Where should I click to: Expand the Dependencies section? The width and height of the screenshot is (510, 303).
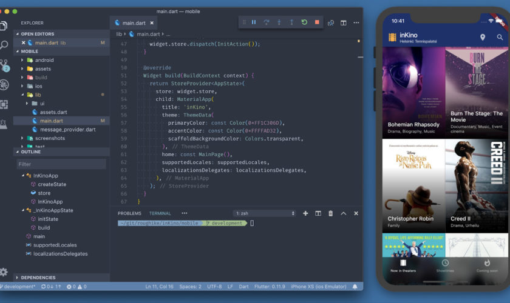point(38,278)
